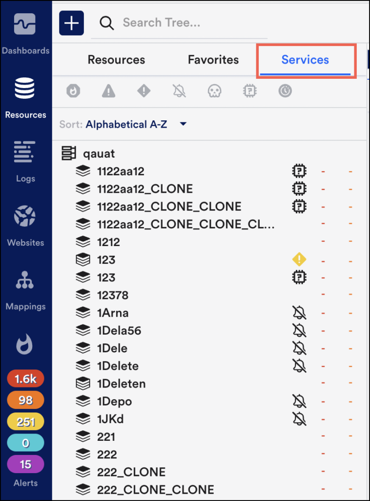Toggle the muted bell SDT filter
The height and width of the screenshot is (501, 370).
point(179,91)
